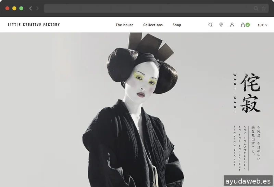Click the green cart count badge

[x=247, y=25]
